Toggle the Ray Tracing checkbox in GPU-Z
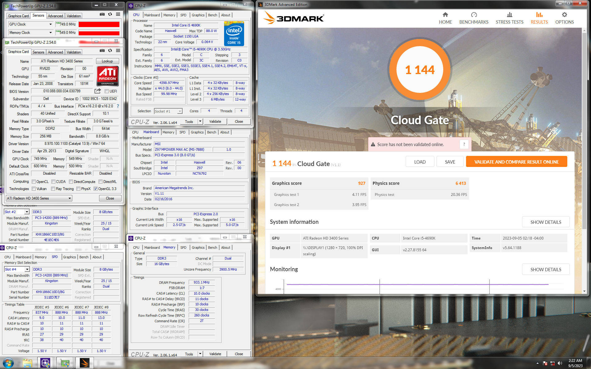This screenshot has width=591, height=369. coord(53,189)
